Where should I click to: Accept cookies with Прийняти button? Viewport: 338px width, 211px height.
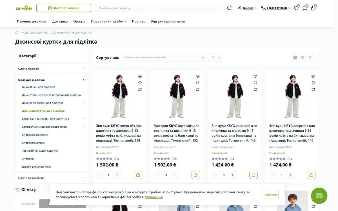click(x=270, y=194)
